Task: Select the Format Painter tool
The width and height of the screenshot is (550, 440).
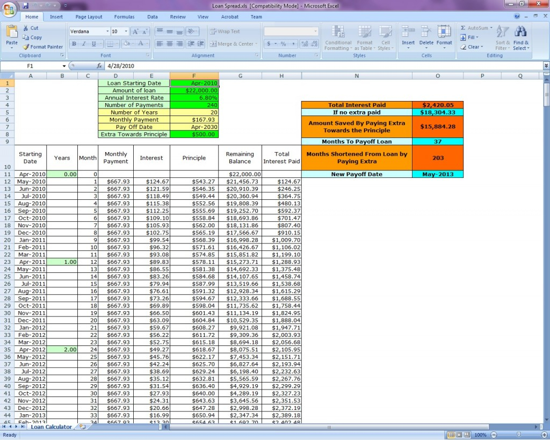Action: (x=42, y=47)
